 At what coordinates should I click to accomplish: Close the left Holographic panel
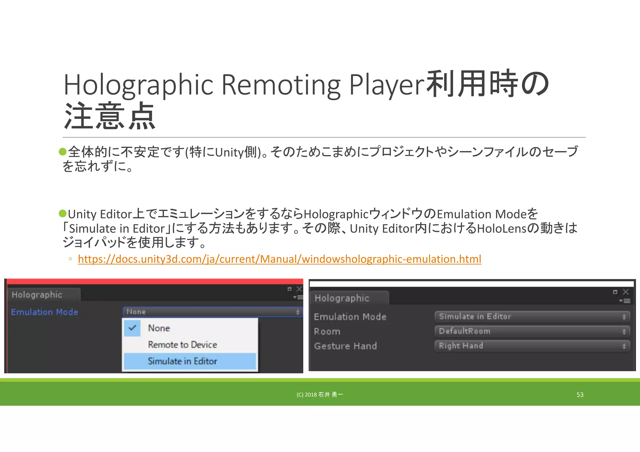pyautogui.click(x=299, y=289)
